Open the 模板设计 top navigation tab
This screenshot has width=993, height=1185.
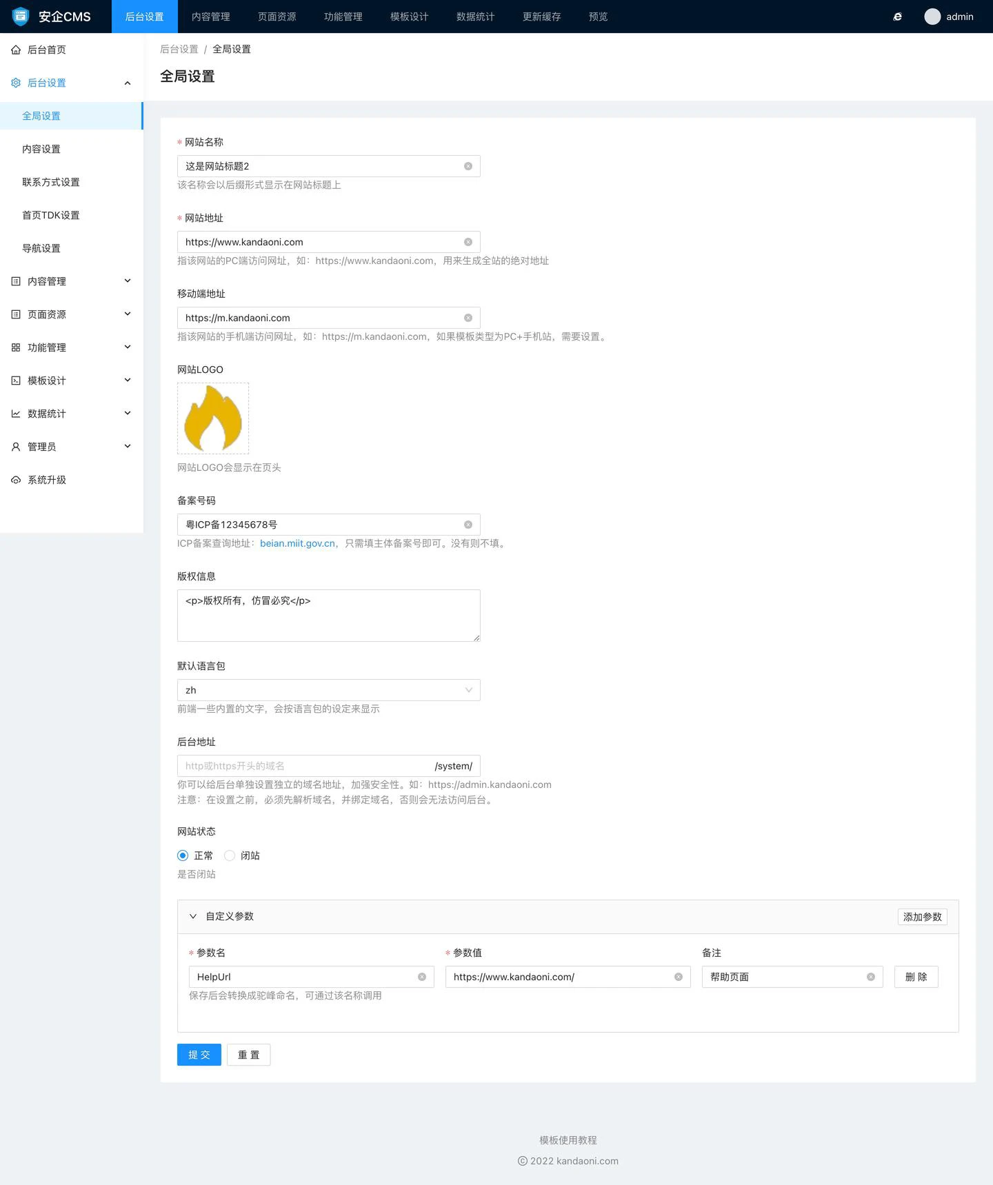tap(409, 17)
